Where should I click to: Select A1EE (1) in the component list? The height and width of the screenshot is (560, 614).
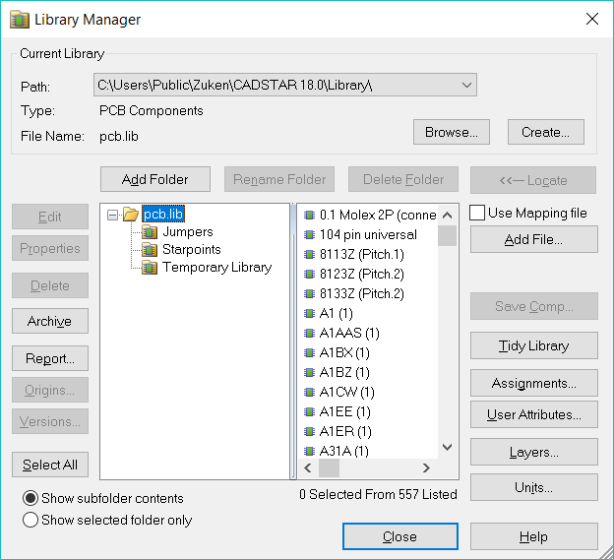(344, 411)
